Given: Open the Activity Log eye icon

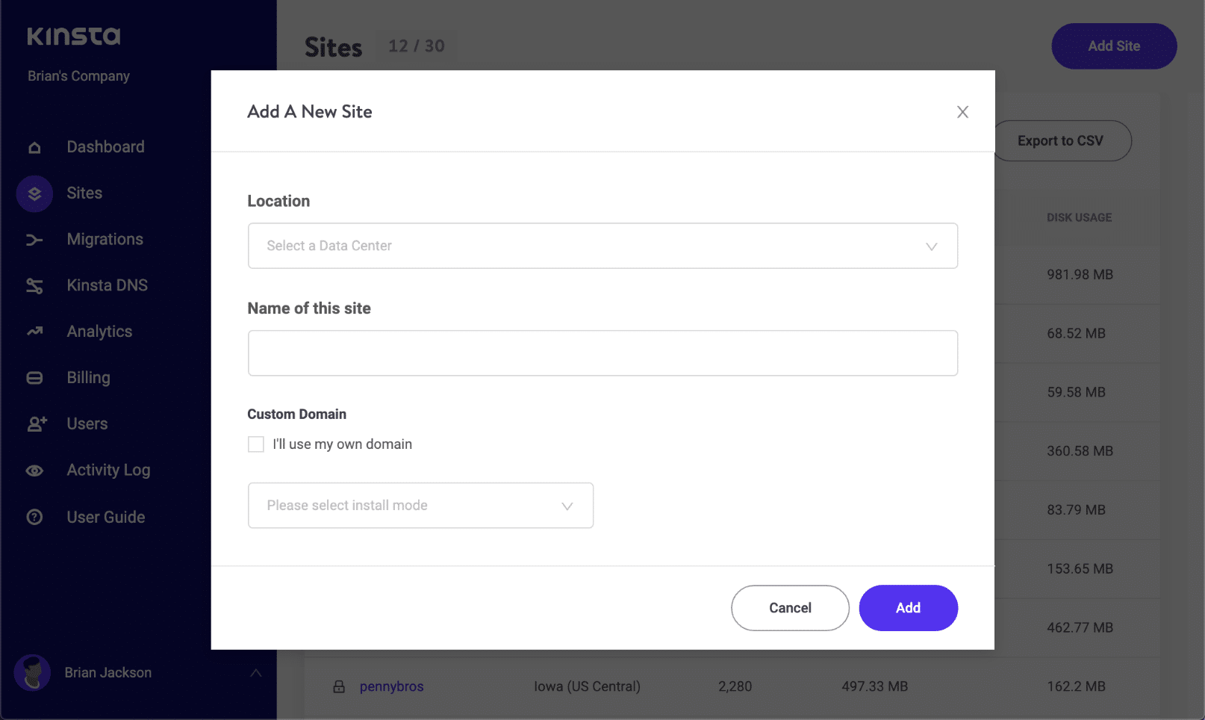Looking at the screenshot, I should [x=34, y=470].
